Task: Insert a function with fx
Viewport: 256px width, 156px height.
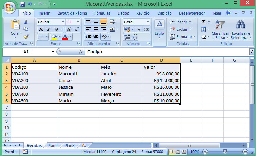Action: (x=81, y=52)
